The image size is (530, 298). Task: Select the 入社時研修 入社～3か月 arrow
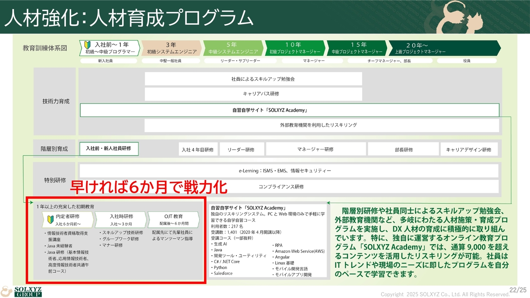point(120,219)
